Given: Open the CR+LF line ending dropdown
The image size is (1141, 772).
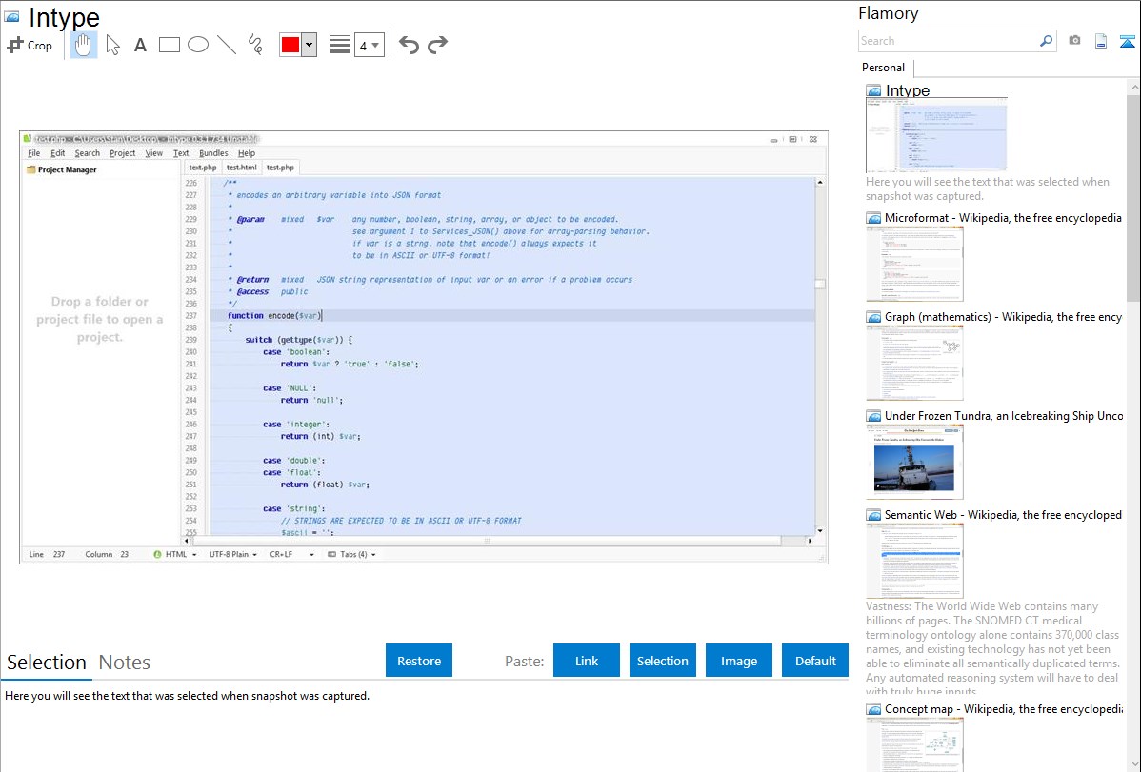Looking at the screenshot, I should (x=291, y=554).
